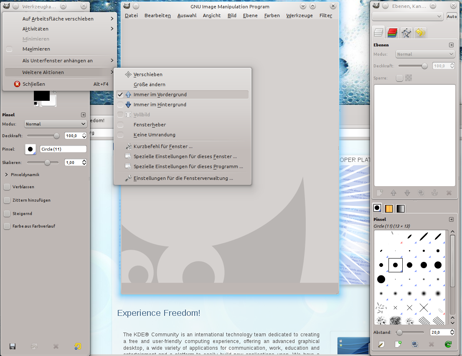Expand Auf Arbeitsfläche verschieben submenu
Screen dimensions: 462x356
(59, 18)
